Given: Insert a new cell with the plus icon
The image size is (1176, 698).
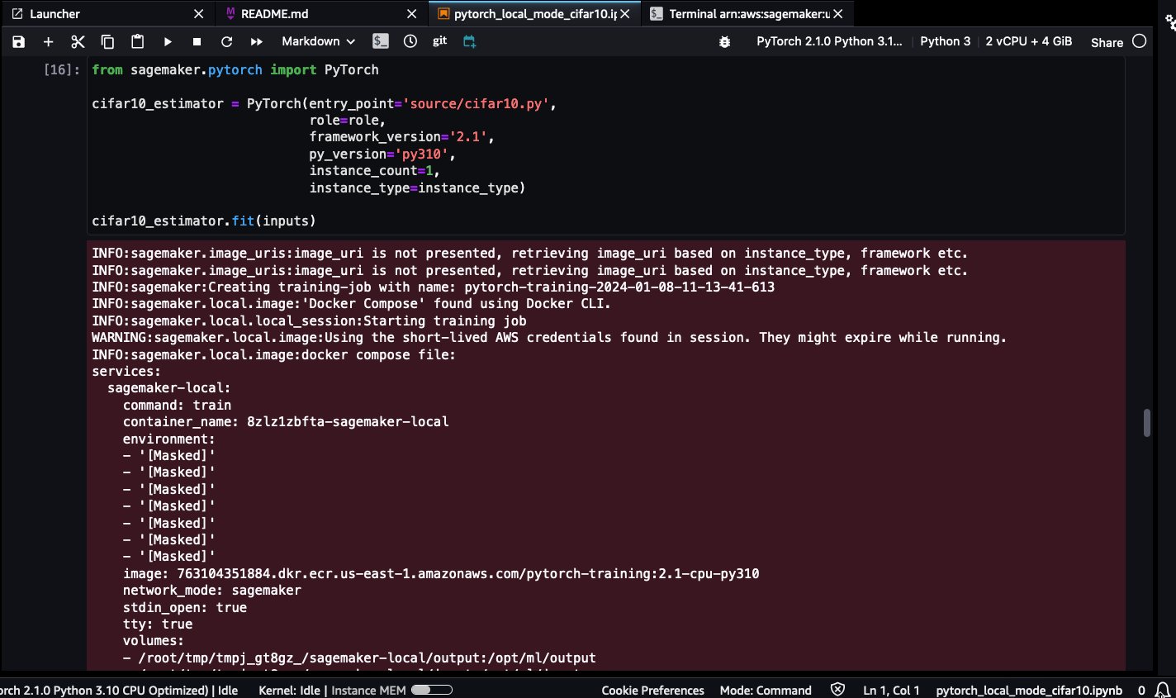Looking at the screenshot, I should 48,41.
